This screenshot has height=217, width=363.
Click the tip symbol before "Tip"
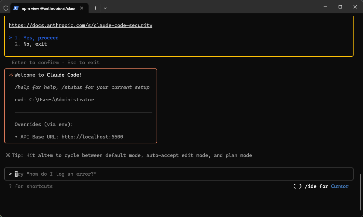coord(8,155)
